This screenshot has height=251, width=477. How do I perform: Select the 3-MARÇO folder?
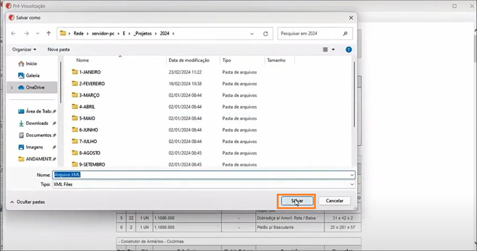(x=89, y=95)
